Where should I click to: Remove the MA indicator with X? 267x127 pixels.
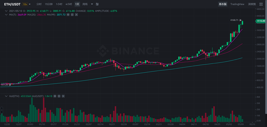coord(76,15)
